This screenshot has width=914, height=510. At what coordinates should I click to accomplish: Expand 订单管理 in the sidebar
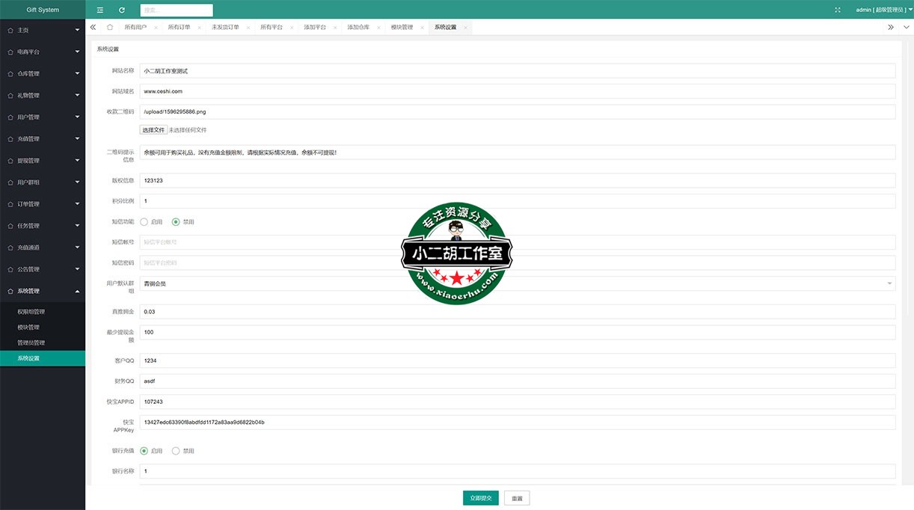(x=43, y=204)
